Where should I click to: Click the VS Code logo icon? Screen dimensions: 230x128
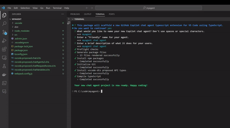click(x=3, y=8)
